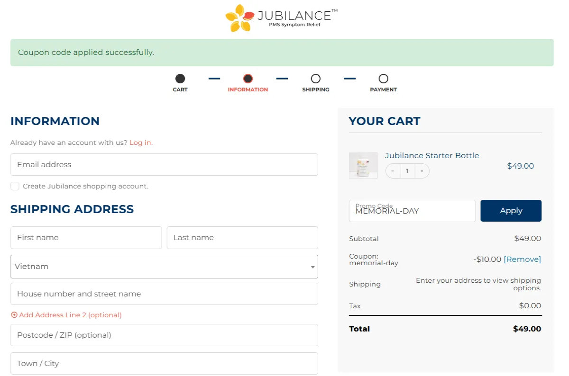The image size is (569, 376).
Task: Click the Jubilance flower logo
Action: 240,18
